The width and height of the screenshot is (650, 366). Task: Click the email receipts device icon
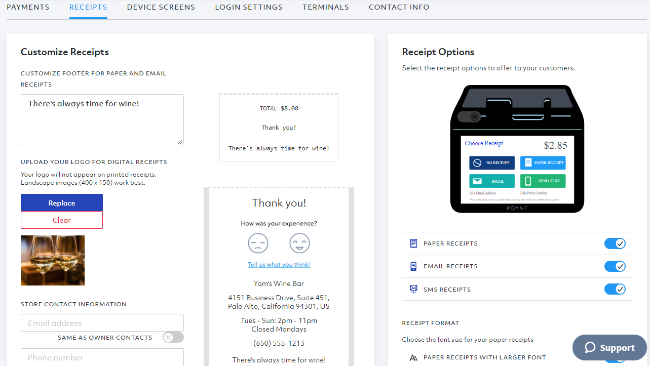tap(413, 266)
